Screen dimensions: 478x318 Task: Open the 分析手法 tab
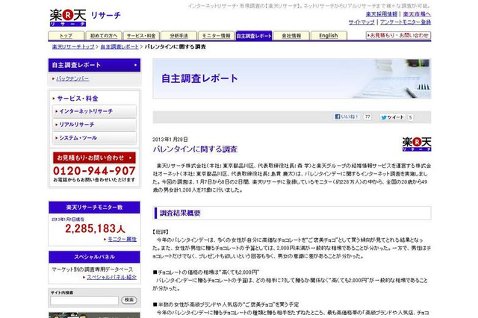[179, 36]
